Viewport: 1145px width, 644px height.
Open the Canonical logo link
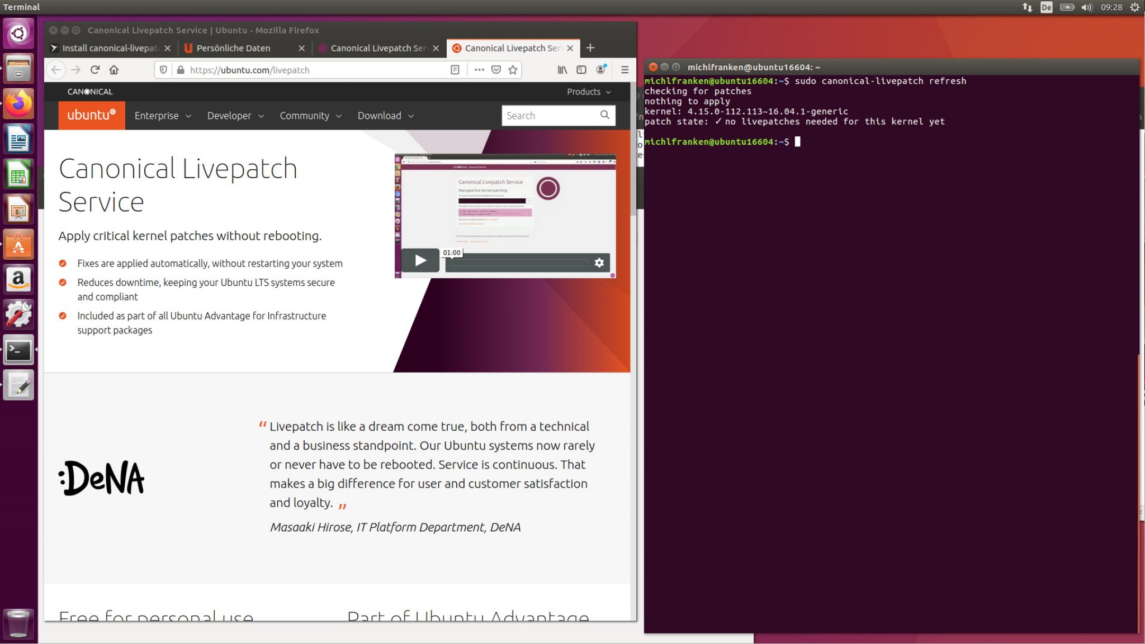tap(89, 92)
